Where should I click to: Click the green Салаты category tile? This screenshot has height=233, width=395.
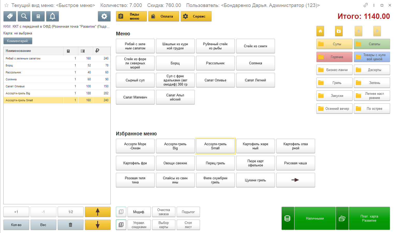coord(372,44)
